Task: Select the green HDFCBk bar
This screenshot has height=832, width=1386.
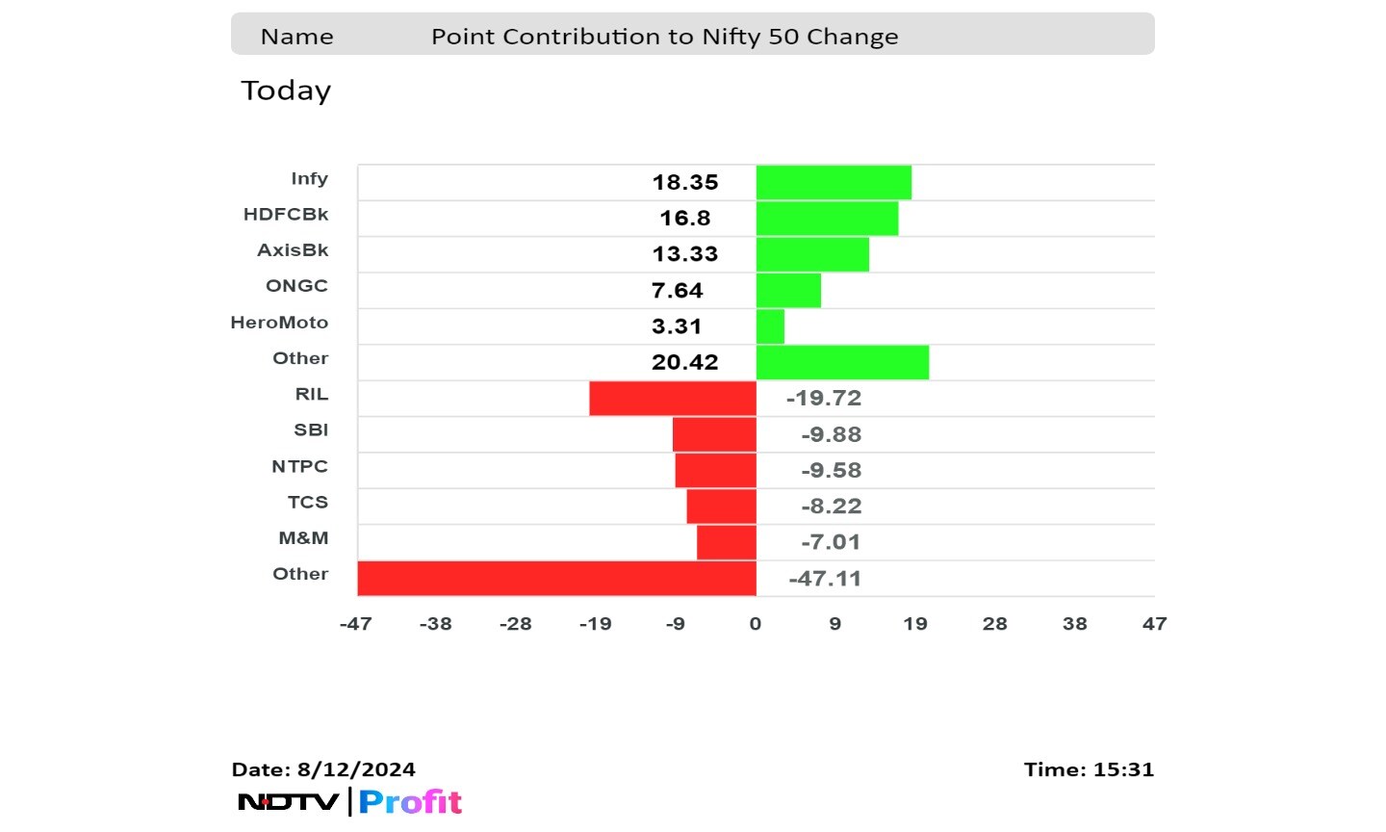Action: [x=827, y=219]
